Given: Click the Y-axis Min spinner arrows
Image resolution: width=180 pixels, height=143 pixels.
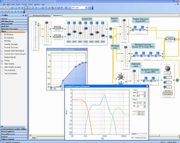Looking at the screenshot, I should point(145,96).
